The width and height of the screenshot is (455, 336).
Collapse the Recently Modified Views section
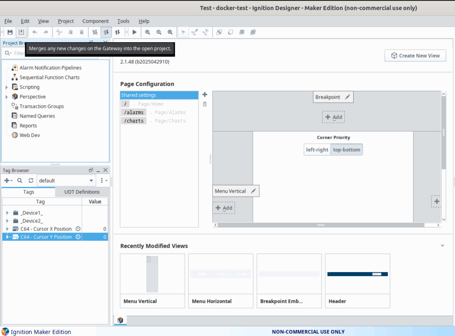click(442, 246)
